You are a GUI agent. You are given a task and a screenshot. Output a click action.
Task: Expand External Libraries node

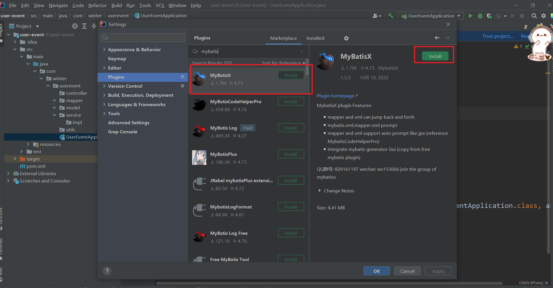coord(8,173)
